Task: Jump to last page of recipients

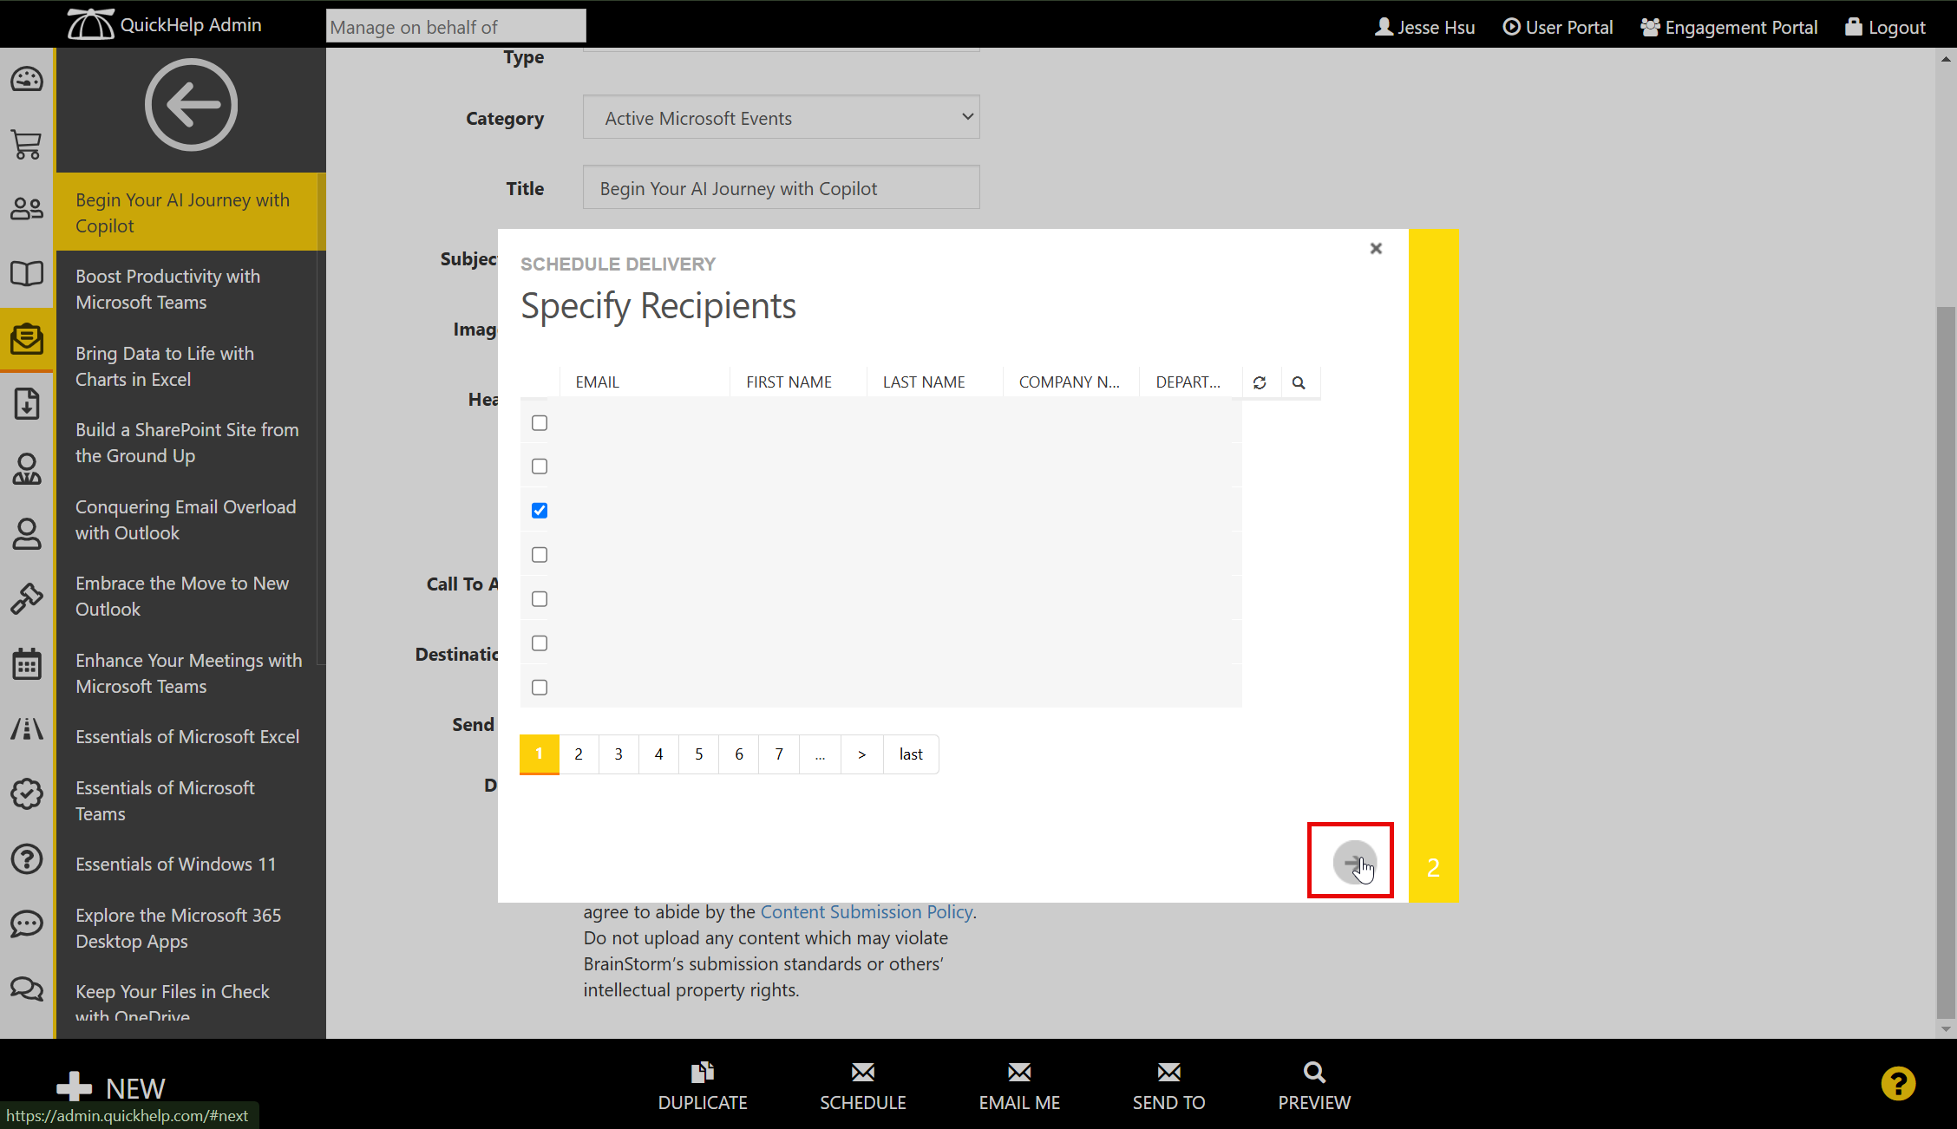Action: point(911,754)
